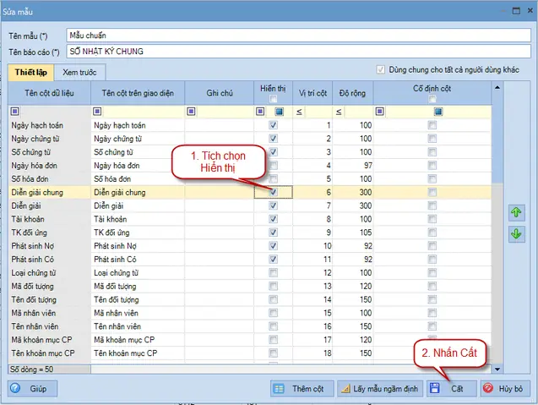Viewport: 538px width, 405px height.
Task: Check Hiển thị for Số hóa đơn
Action: click(x=273, y=178)
